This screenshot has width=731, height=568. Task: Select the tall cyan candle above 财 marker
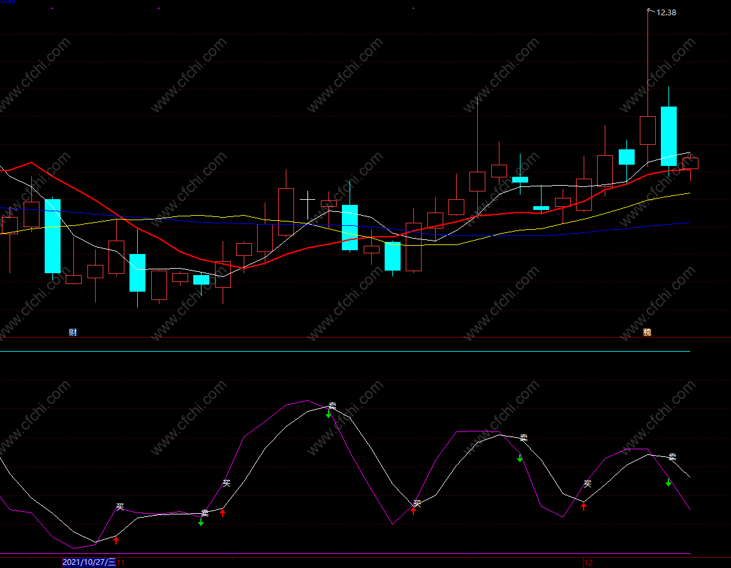click(x=53, y=236)
